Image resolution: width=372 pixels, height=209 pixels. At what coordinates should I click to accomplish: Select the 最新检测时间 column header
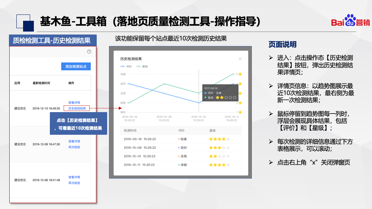(41, 83)
